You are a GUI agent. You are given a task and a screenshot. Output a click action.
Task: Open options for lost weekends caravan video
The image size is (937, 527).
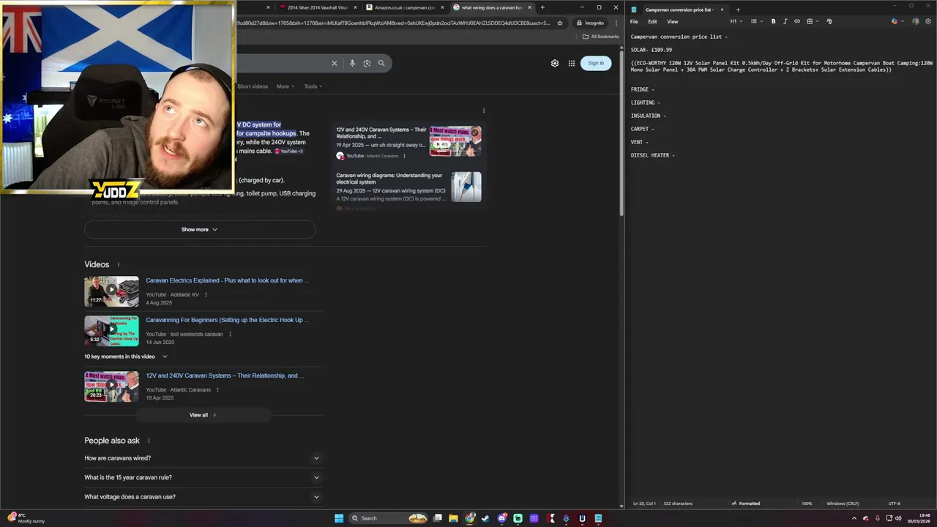pos(230,334)
